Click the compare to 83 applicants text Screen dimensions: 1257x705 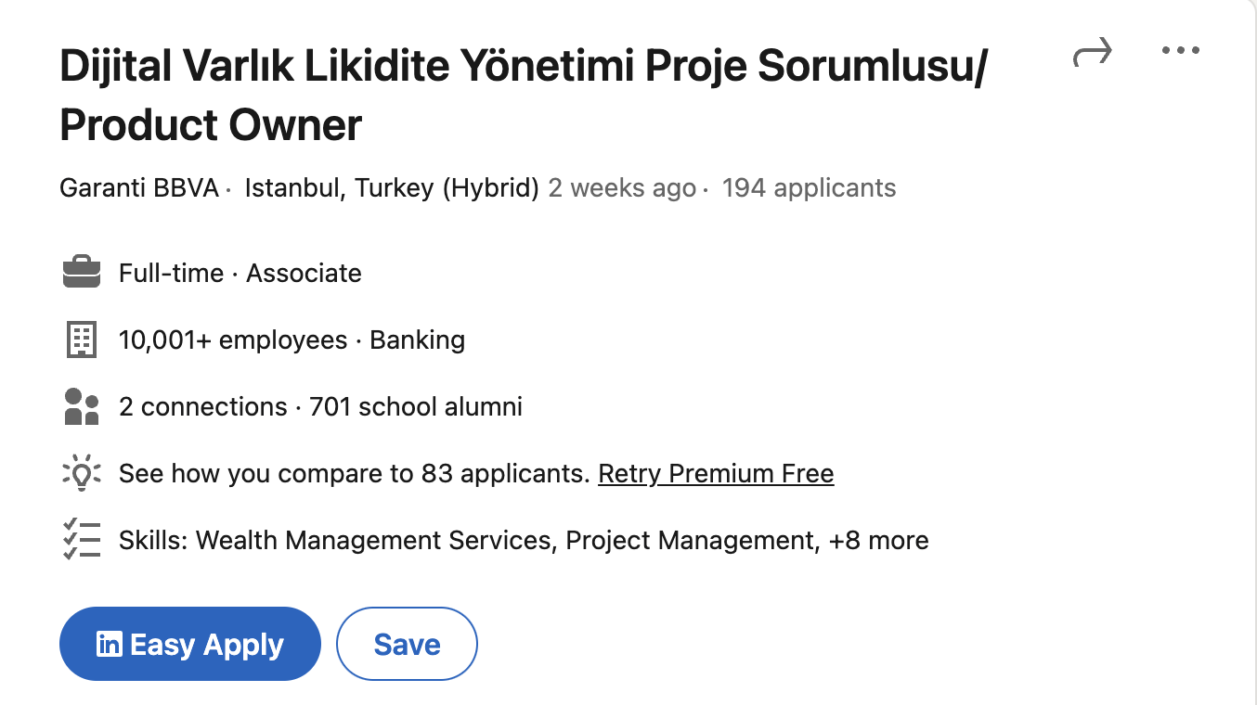pos(355,473)
